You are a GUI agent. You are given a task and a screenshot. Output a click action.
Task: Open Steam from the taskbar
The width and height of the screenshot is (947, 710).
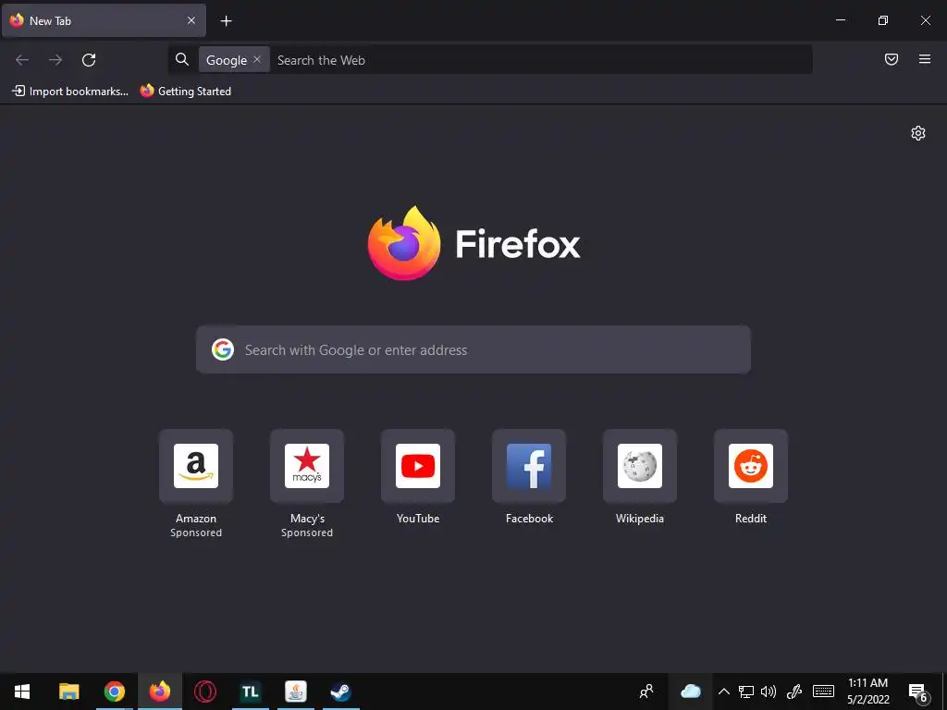click(x=340, y=692)
